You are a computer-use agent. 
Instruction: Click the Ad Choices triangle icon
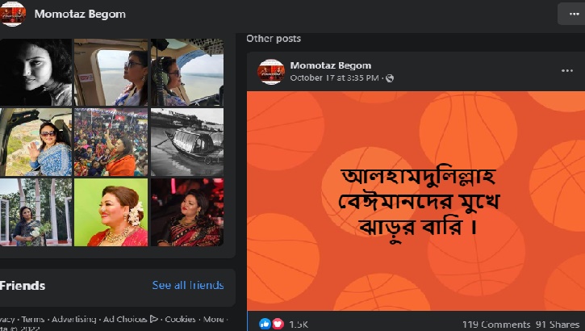(153, 319)
